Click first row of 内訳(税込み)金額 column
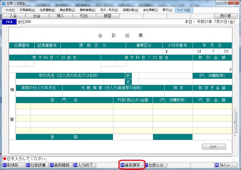241x170 pixels. point(133,106)
